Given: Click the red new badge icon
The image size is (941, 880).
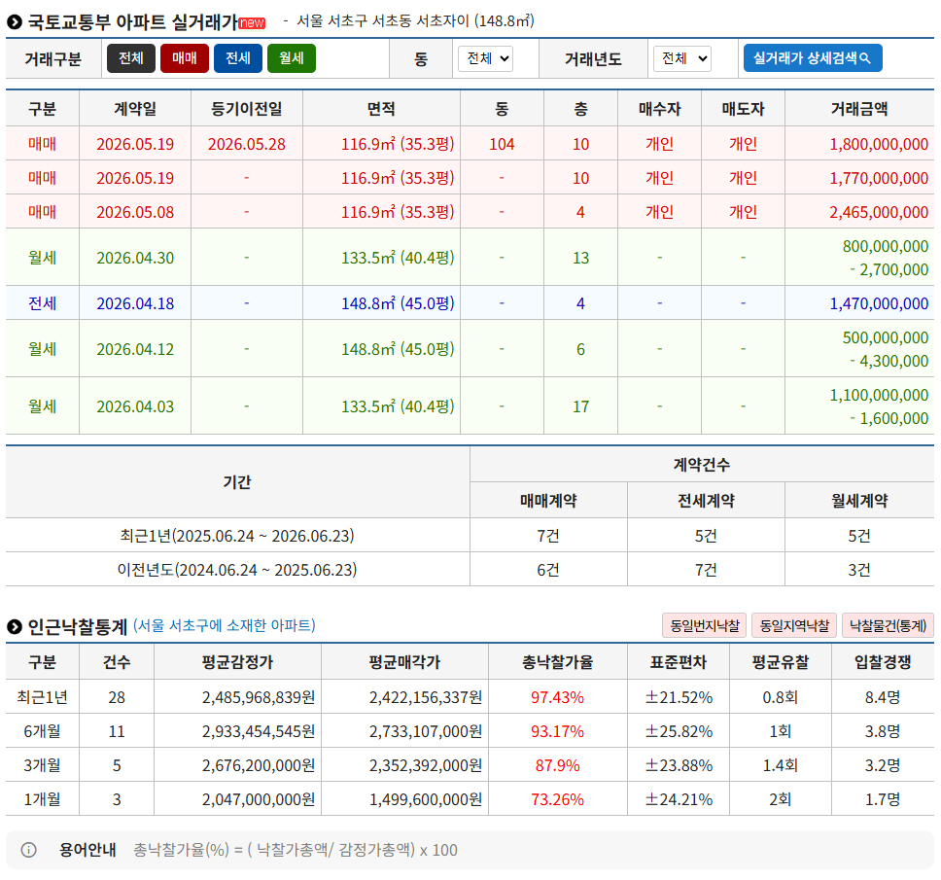Looking at the screenshot, I should pos(252,22).
